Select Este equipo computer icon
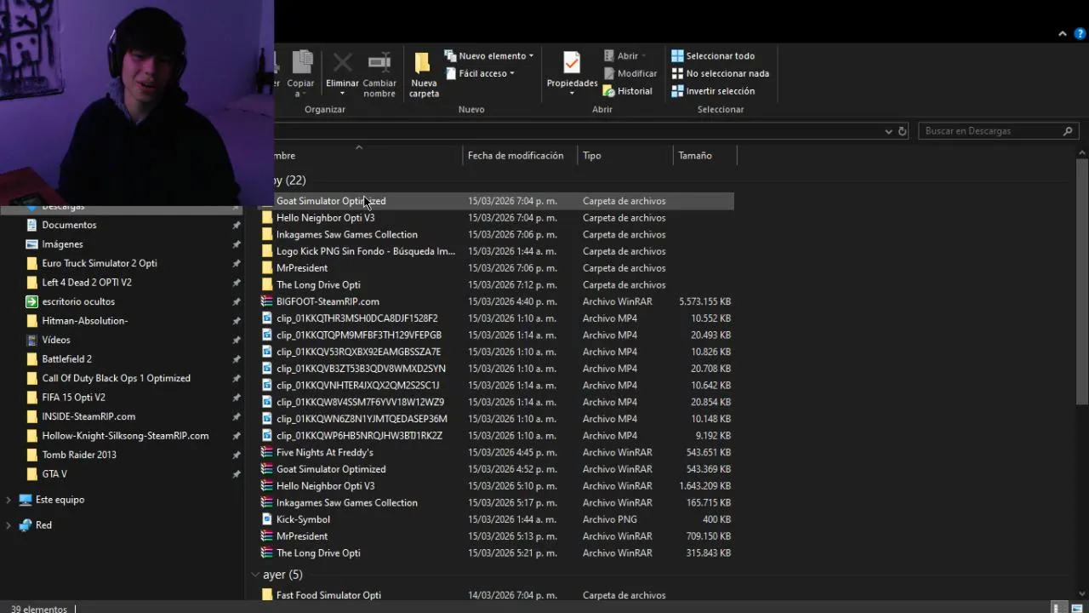This screenshot has height=613, width=1089. click(x=26, y=500)
